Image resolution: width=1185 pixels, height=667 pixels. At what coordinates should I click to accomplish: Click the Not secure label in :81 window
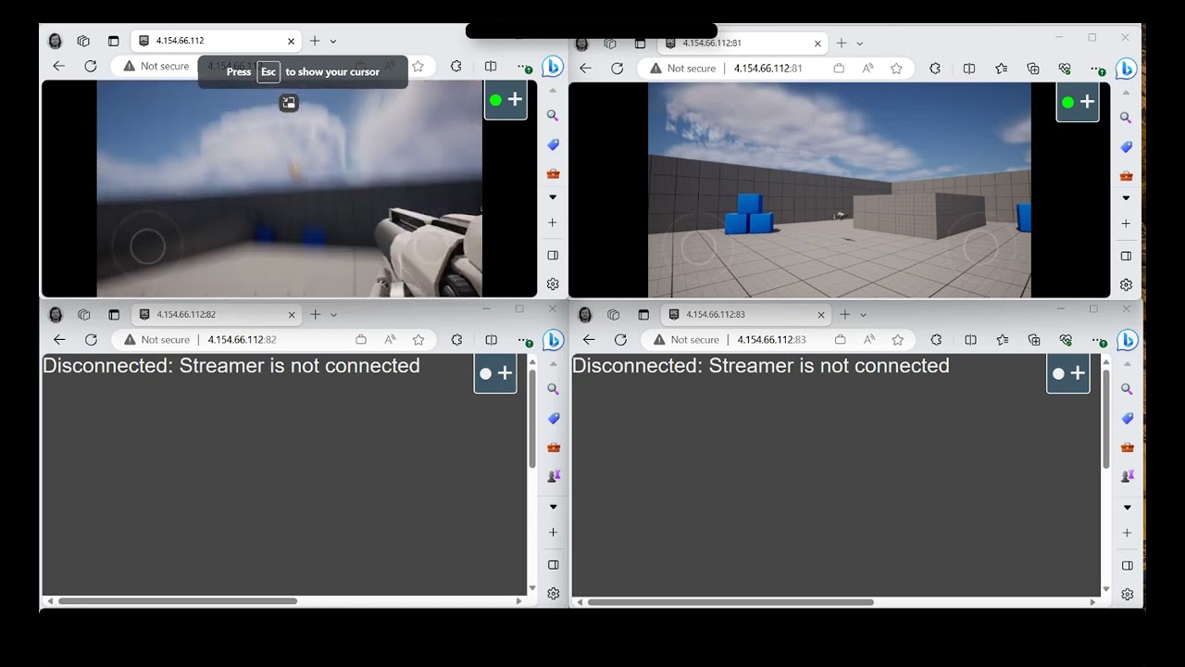pos(692,69)
